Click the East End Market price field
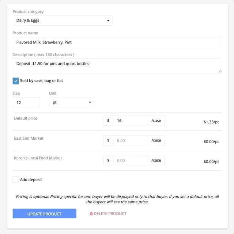Image resolution: width=234 pixels, height=234 pixels. (130, 140)
